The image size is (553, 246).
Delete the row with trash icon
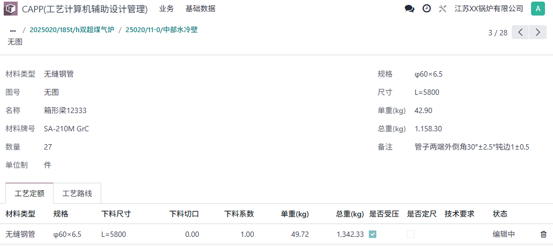coord(543,234)
